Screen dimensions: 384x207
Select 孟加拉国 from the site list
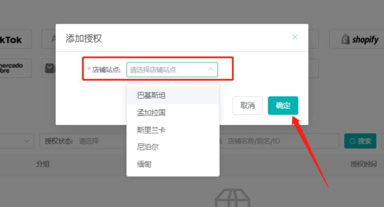click(173, 112)
